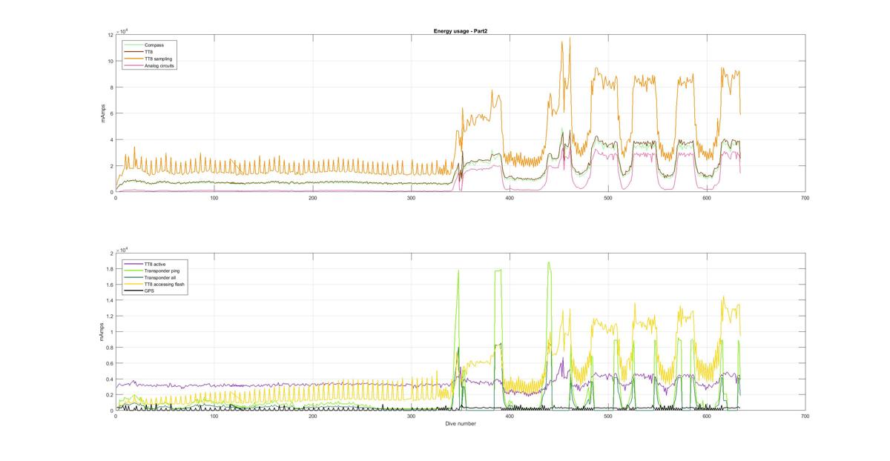
Task: Click the orange line sample beside 'TT8 sampling'
Action: pyautogui.click(x=134, y=59)
